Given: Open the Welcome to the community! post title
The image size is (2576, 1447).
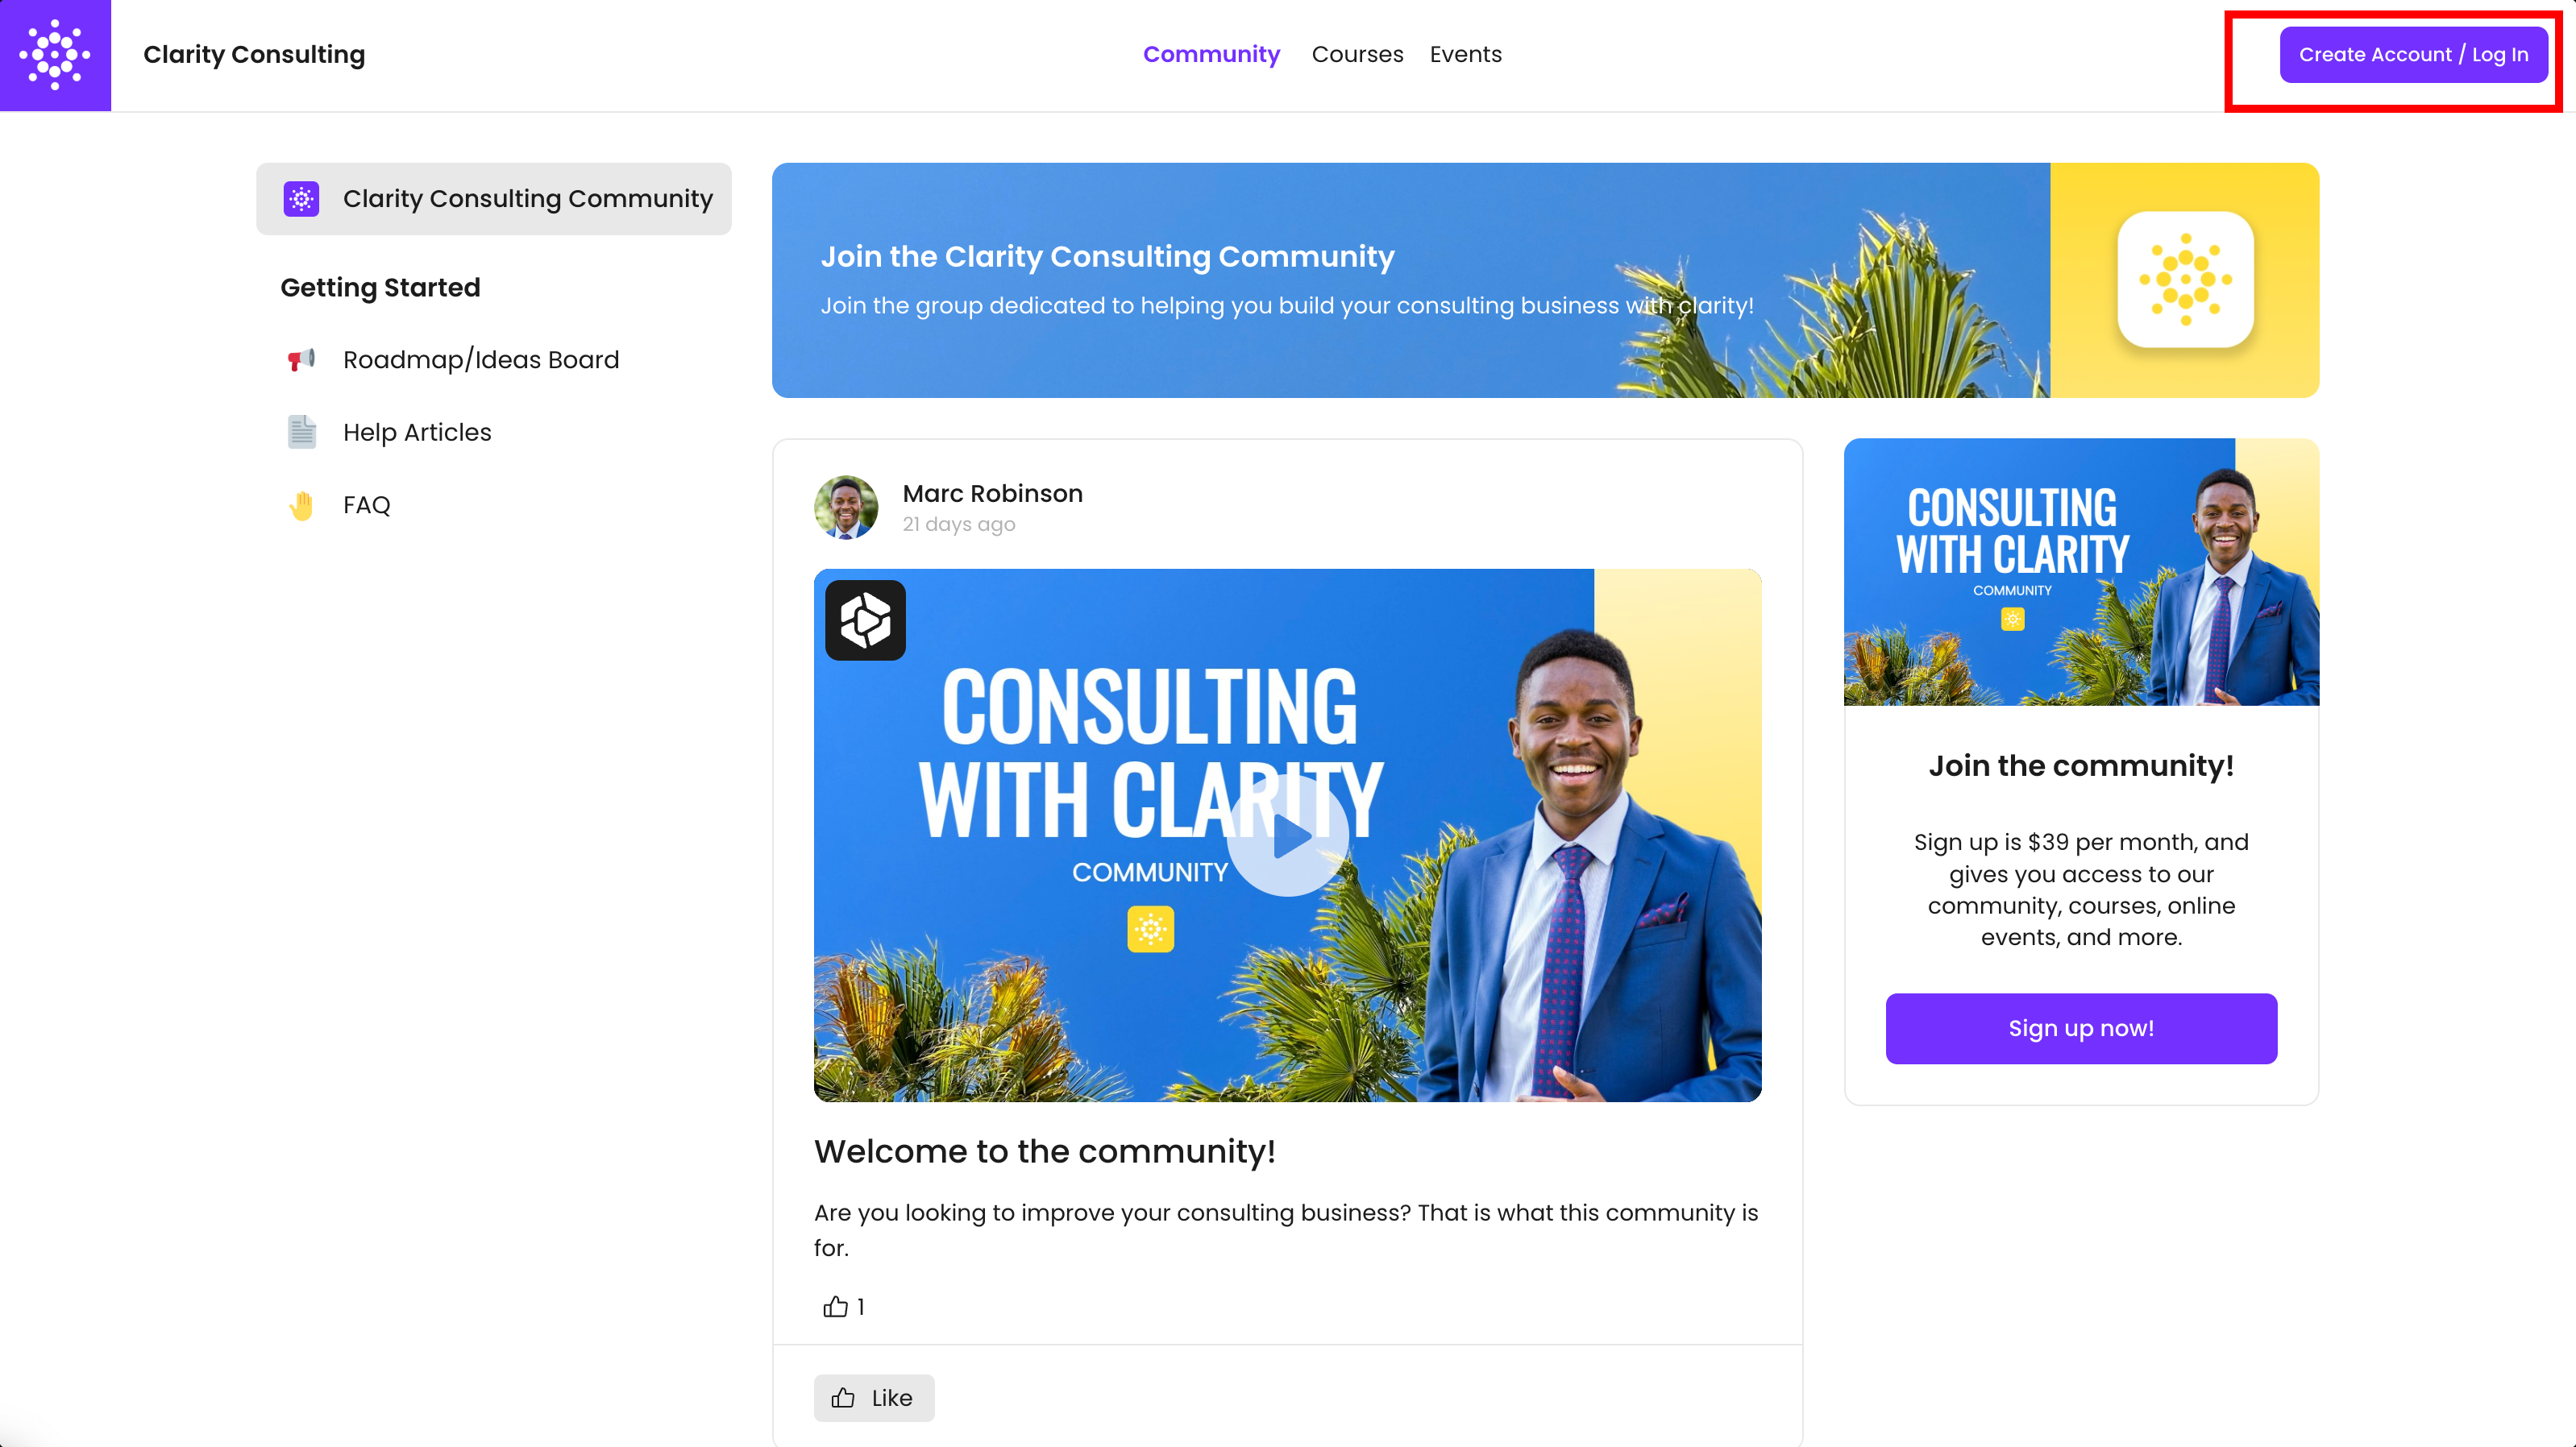Looking at the screenshot, I should [1044, 1151].
